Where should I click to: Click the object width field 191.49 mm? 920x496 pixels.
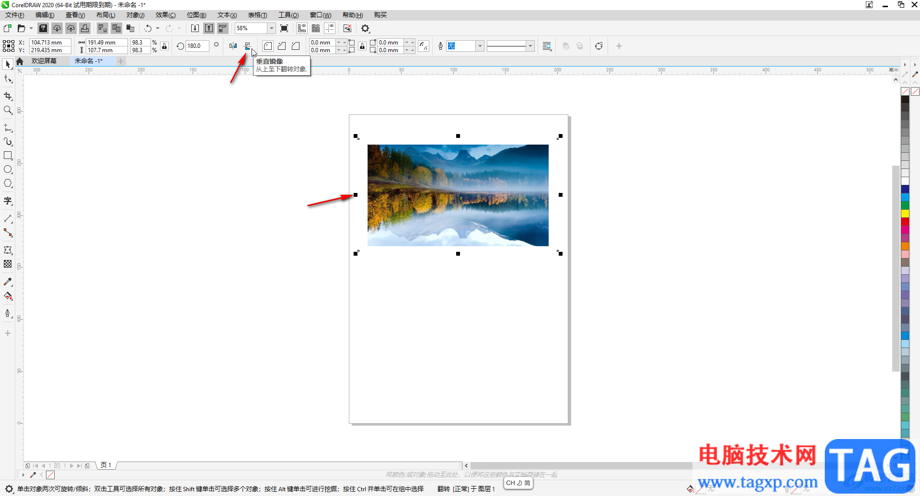pyautogui.click(x=106, y=42)
